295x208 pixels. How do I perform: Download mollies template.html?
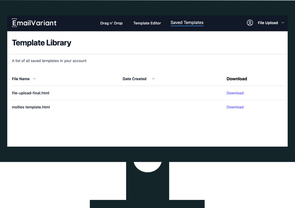coord(235,107)
